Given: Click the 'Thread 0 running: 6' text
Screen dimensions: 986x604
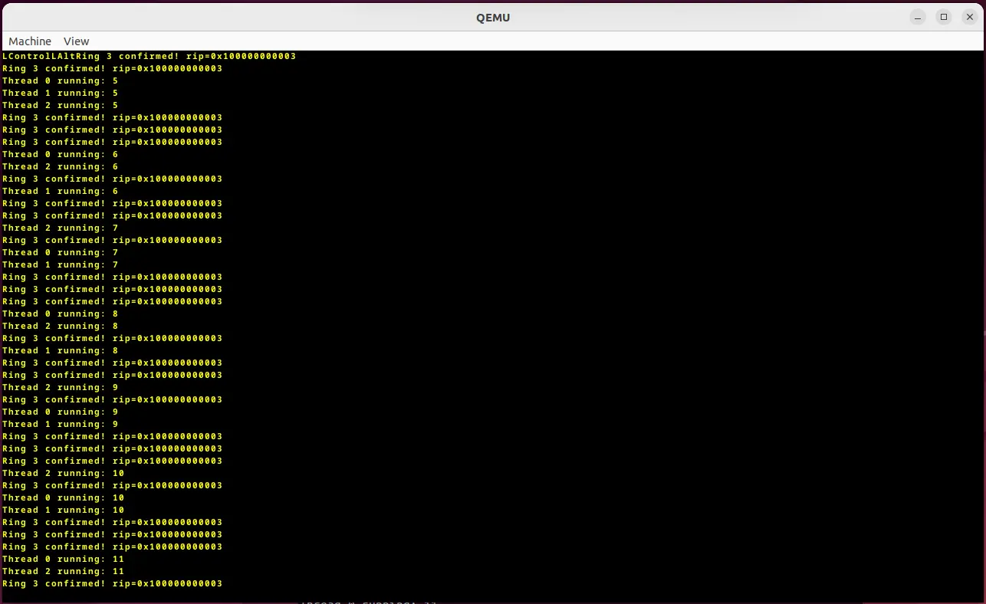Looking at the screenshot, I should point(60,155).
